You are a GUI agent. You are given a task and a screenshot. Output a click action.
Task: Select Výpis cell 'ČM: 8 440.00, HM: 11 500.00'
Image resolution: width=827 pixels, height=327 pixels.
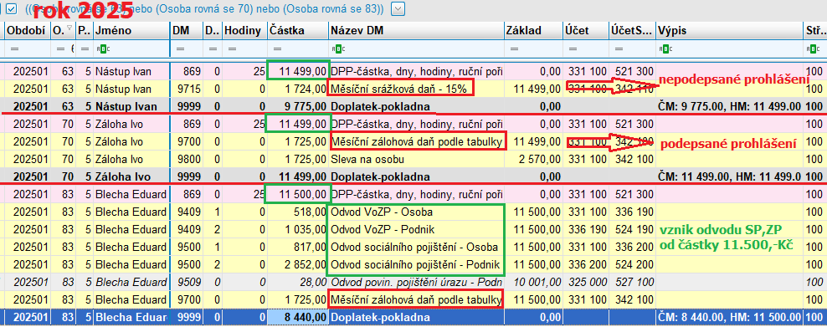[x=729, y=318]
